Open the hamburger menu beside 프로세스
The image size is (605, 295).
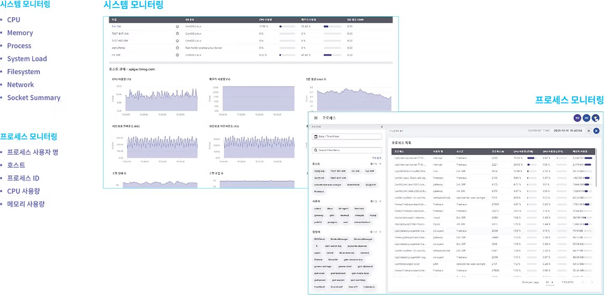(x=316, y=118)
